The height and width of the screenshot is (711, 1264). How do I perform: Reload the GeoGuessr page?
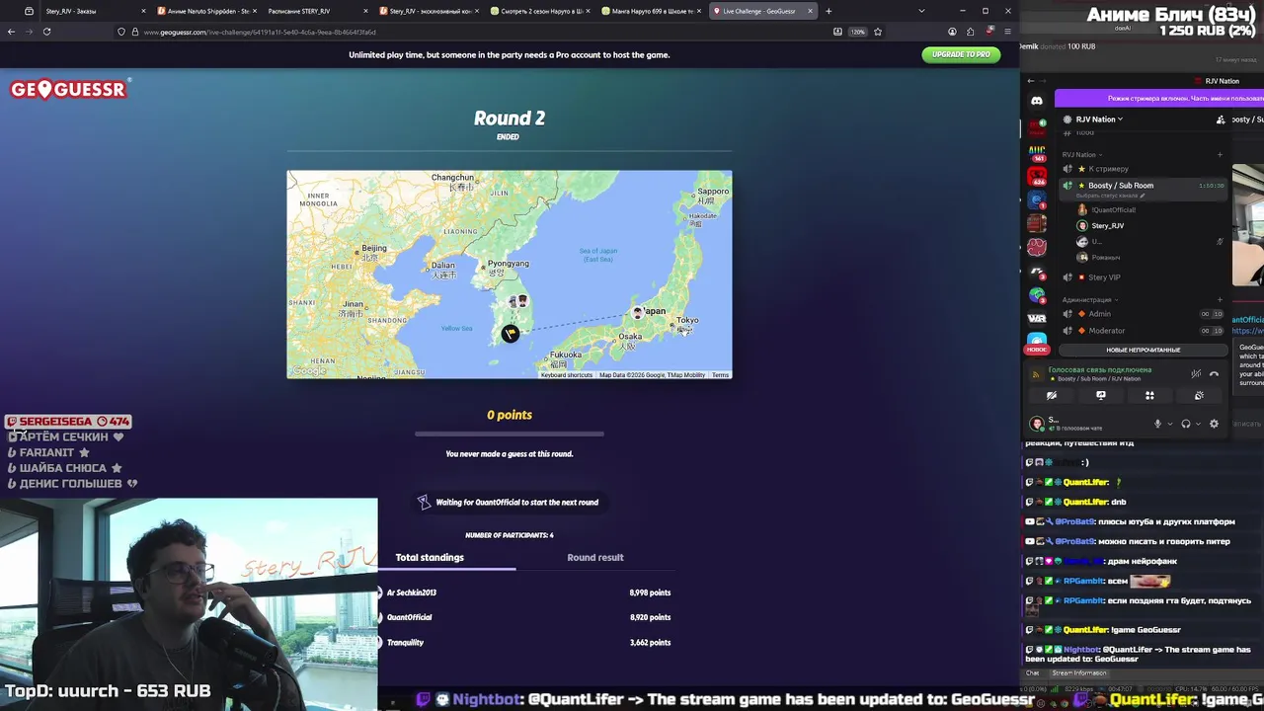(46, 32)
